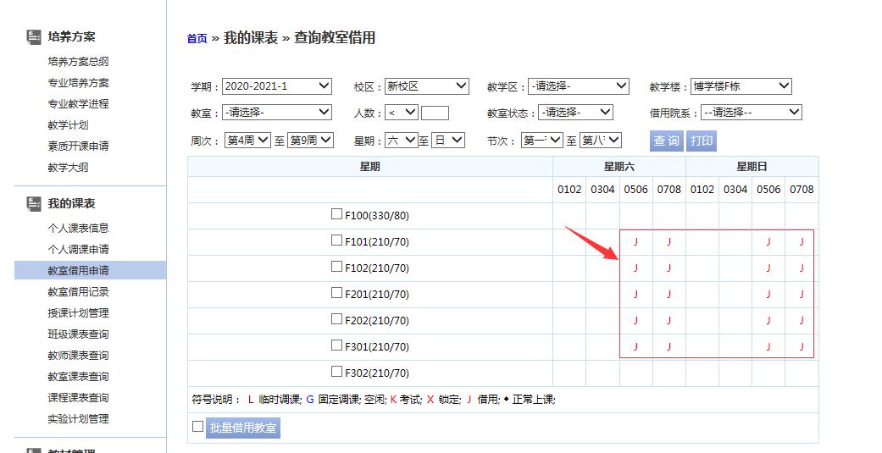Click the 打印 button
882x453 pixels.
click(x=702, y=141)
